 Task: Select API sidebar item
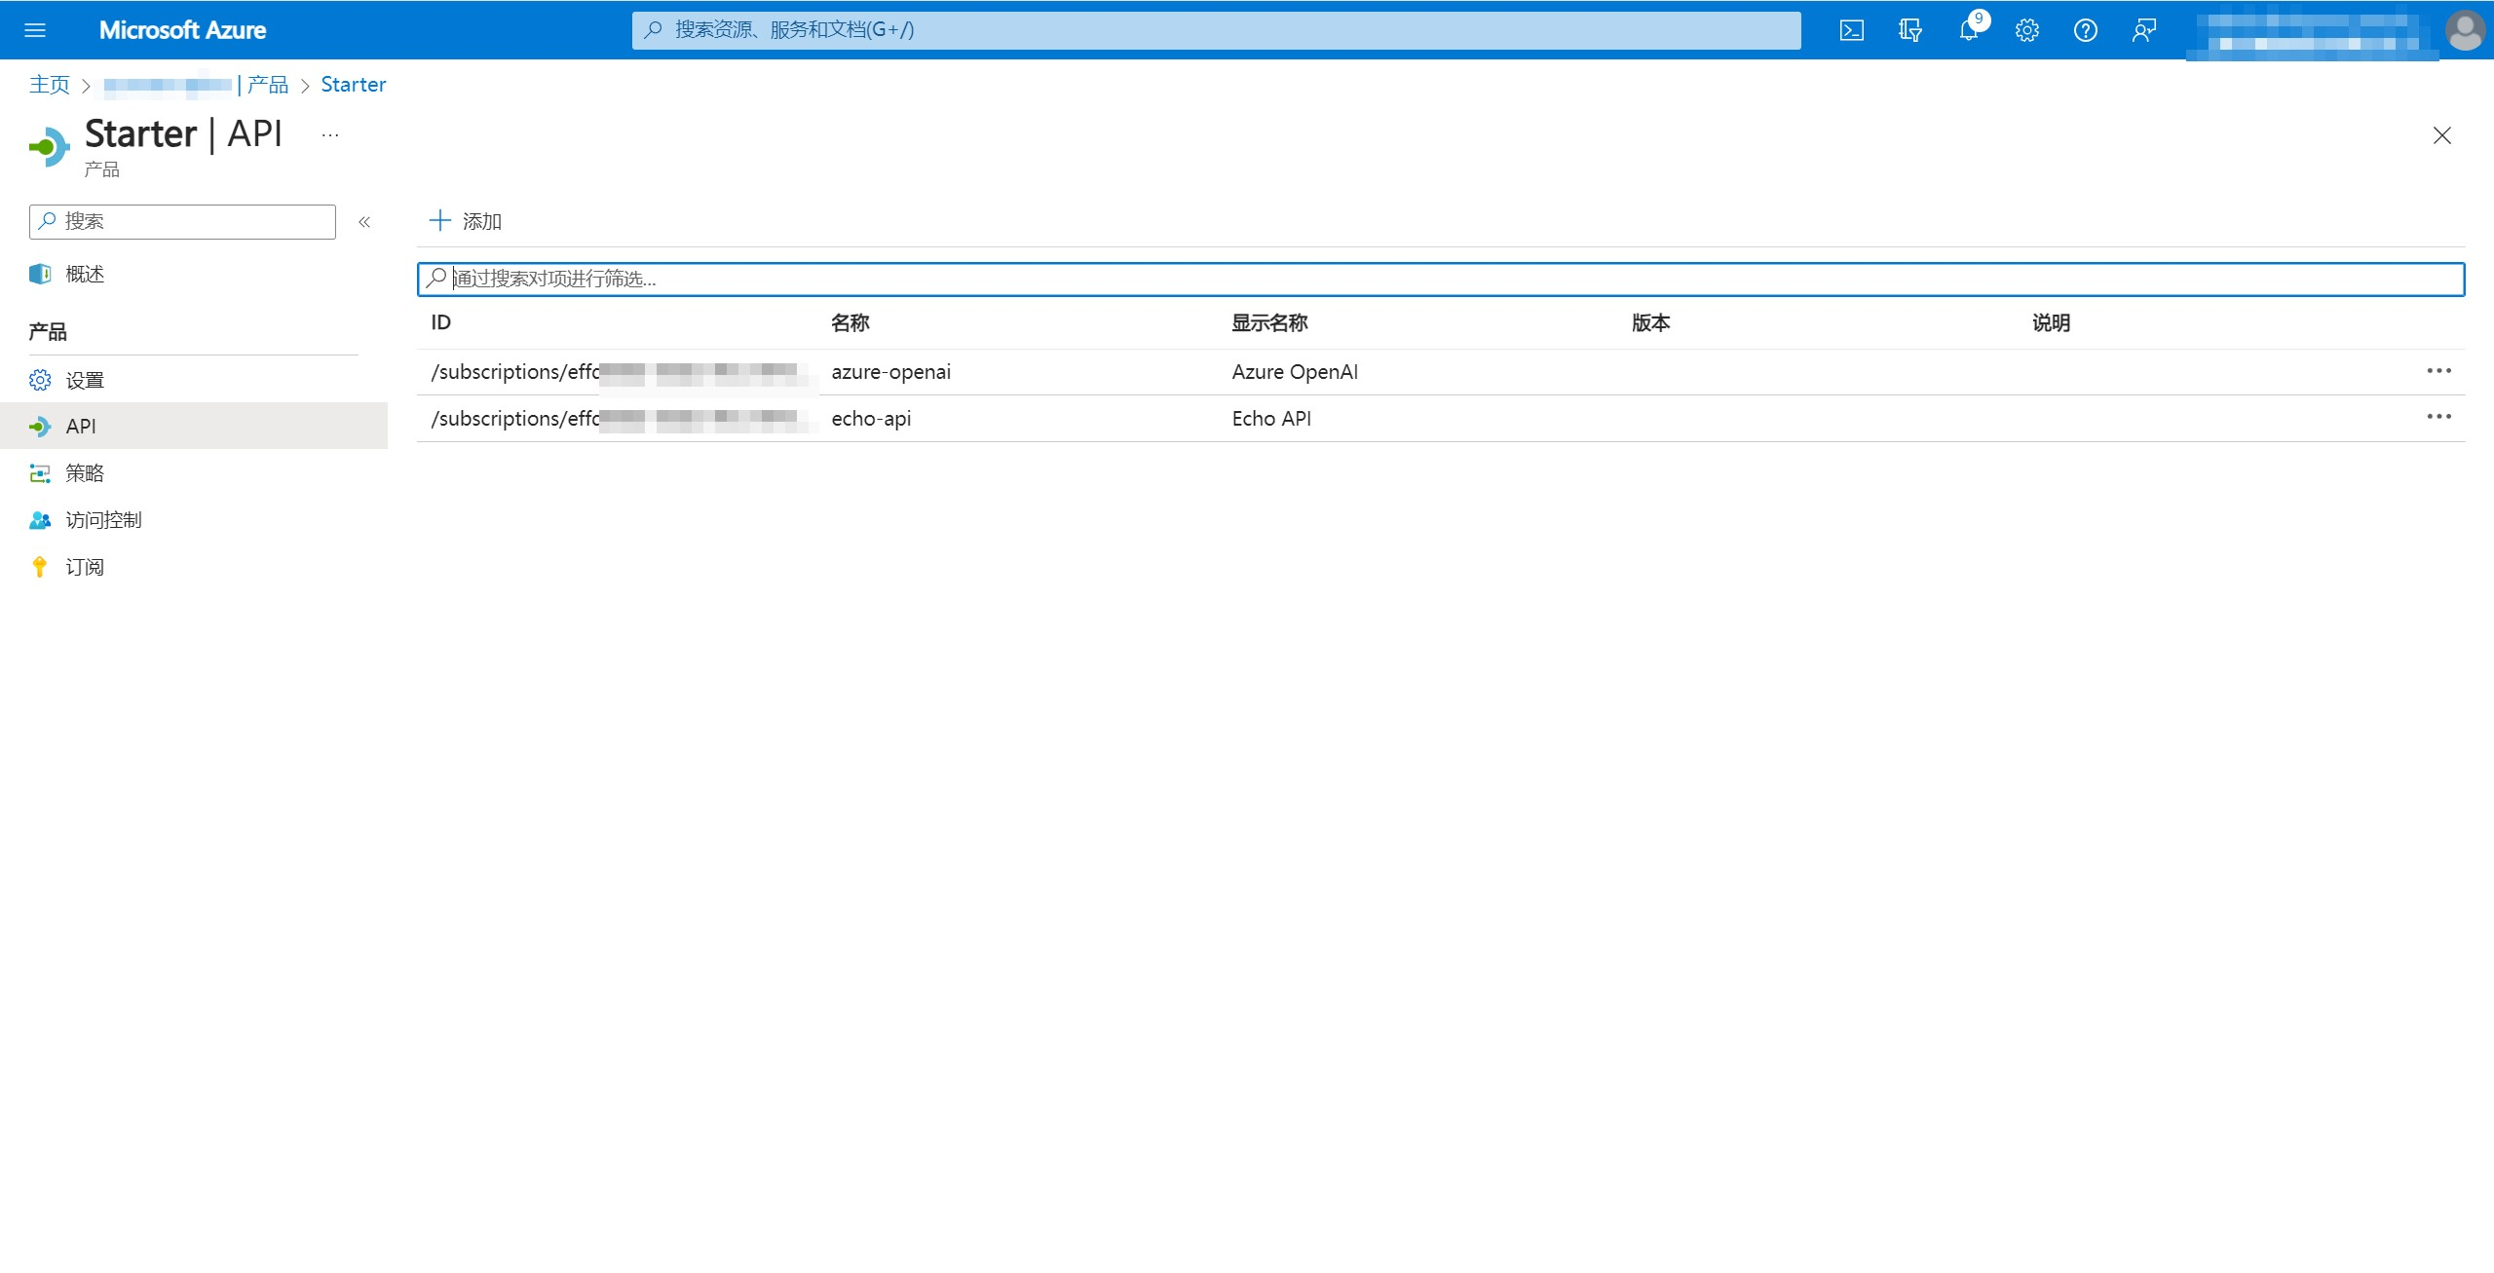pyautogui.click(x=194, y=426)
